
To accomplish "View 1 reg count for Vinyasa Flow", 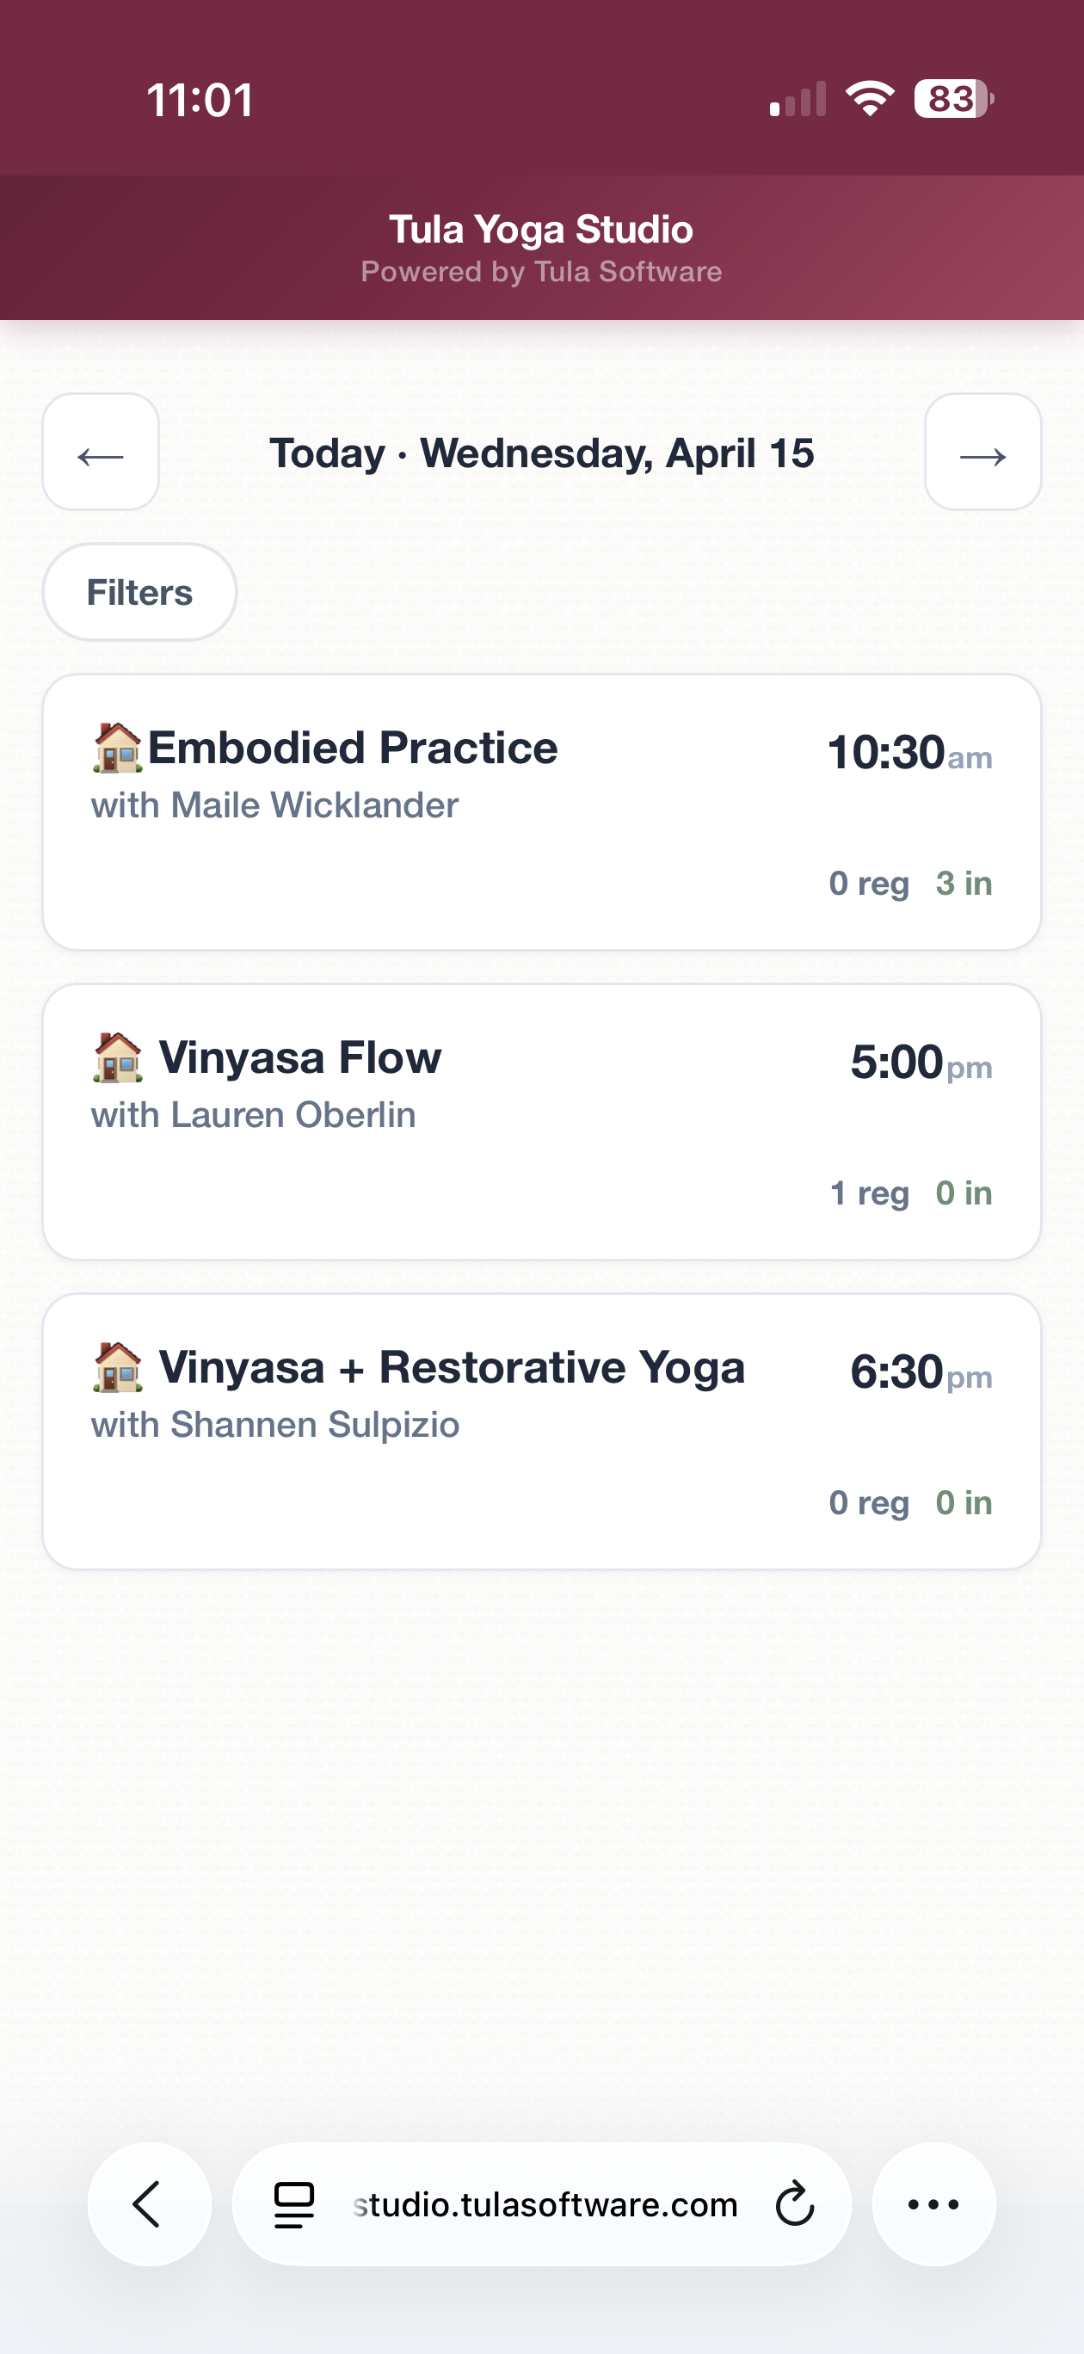I will 869,1193.
